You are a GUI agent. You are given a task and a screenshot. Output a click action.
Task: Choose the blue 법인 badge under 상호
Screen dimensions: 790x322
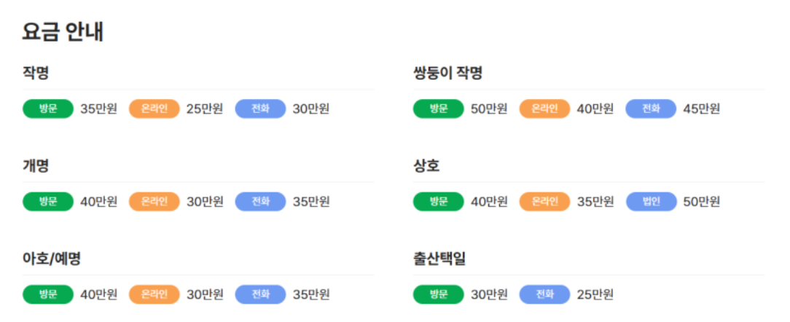point(651,202)
